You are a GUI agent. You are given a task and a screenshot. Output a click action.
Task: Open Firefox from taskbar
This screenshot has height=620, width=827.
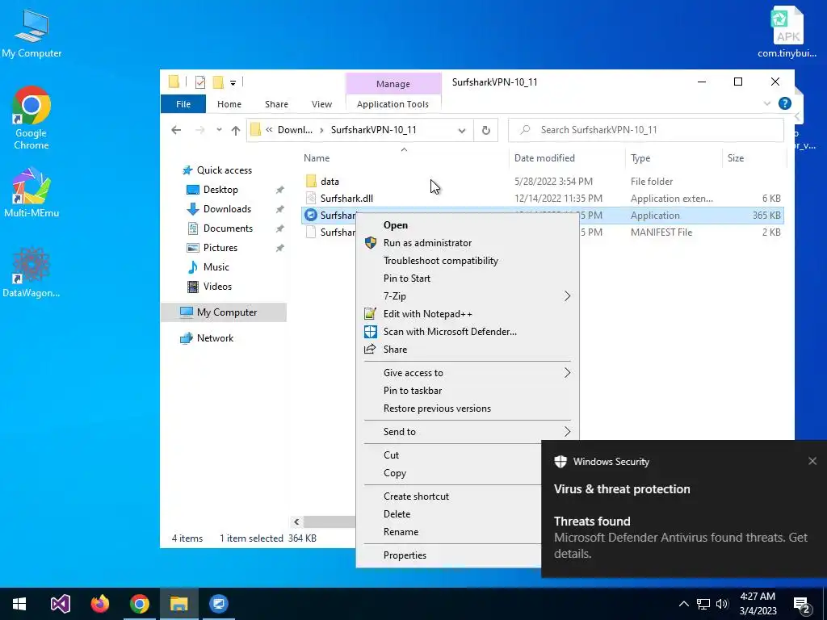(99, 604)
